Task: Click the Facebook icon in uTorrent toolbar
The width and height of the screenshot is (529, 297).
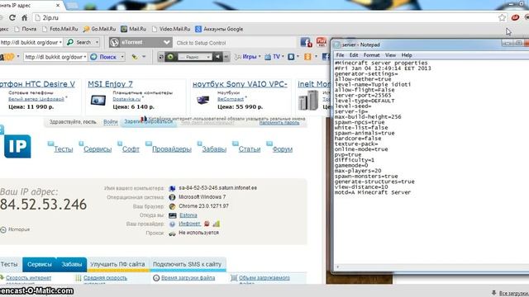Action: [x=306, y=42]
